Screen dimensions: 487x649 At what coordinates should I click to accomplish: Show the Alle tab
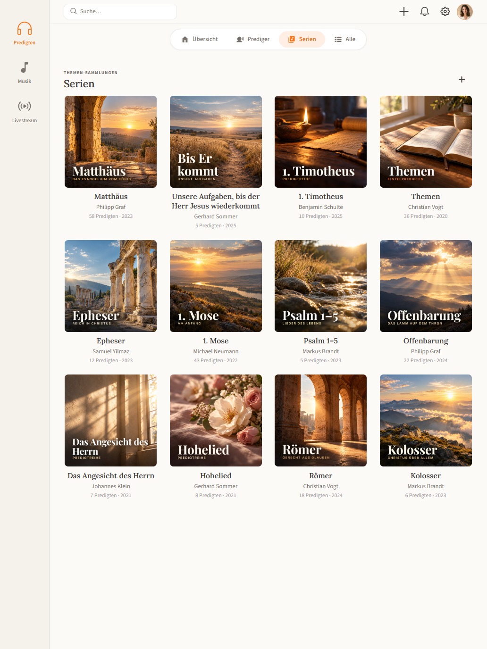coord(345,39)
